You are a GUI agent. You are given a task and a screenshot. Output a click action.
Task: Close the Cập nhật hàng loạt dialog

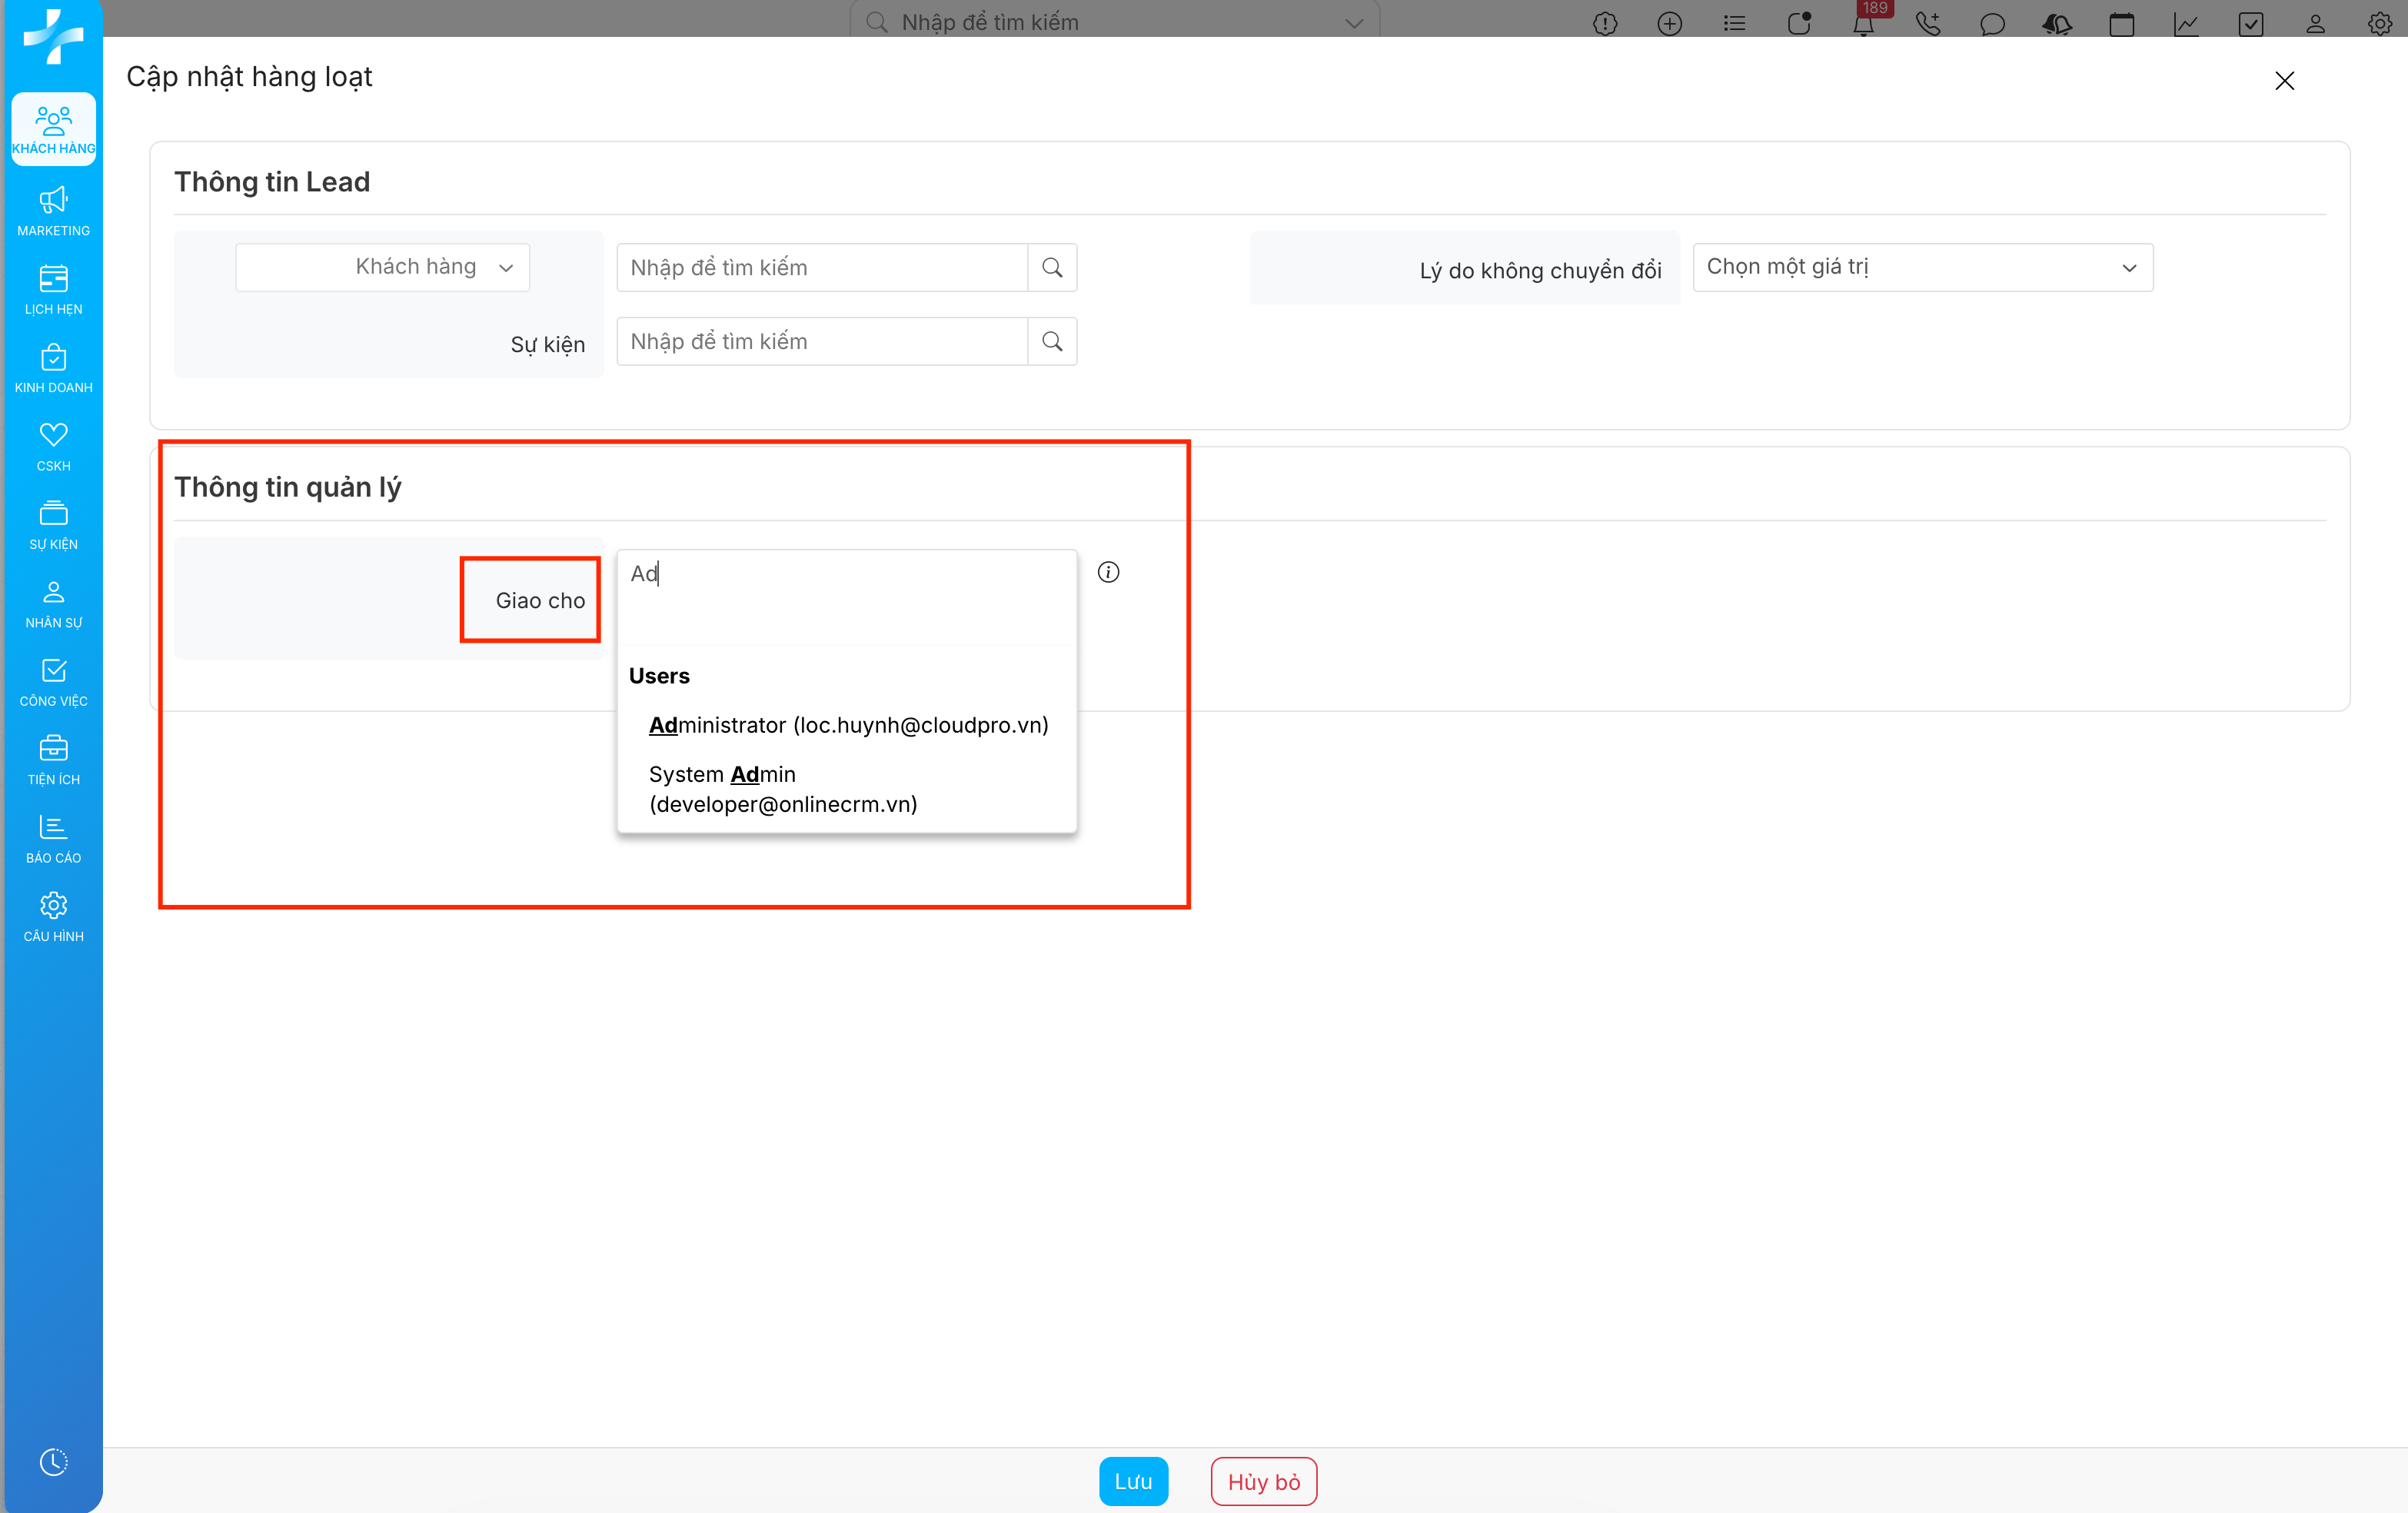point(2284,81)
